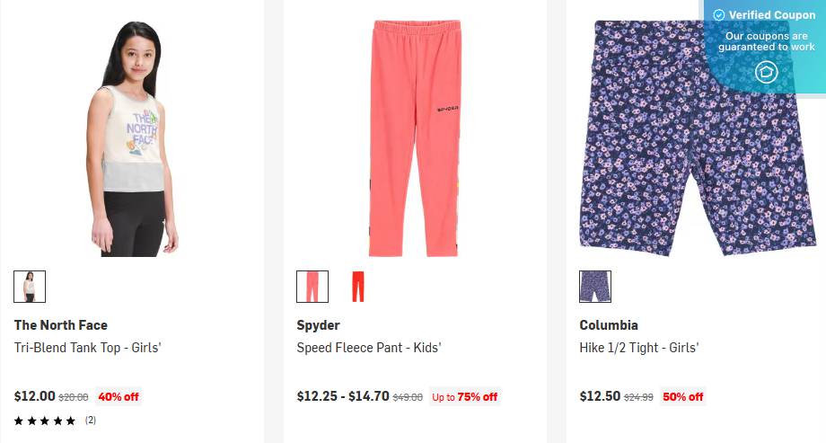Image resolution: width=826 pixels, height=443 pixels.
Task: Open the Speed Fleece Pant - Kids' link
Action: click(369, 348)
